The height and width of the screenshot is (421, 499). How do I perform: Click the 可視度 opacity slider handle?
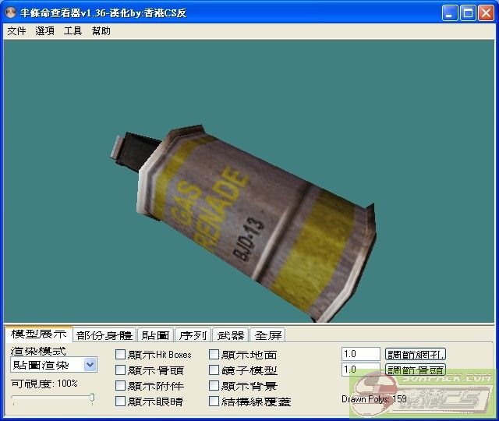(92, 398)
